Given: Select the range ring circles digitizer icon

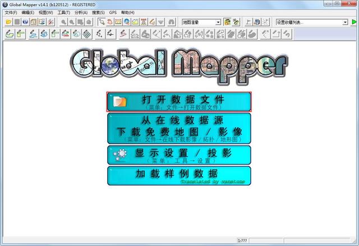Looking at the screenshot, I should tap(76, 34).
